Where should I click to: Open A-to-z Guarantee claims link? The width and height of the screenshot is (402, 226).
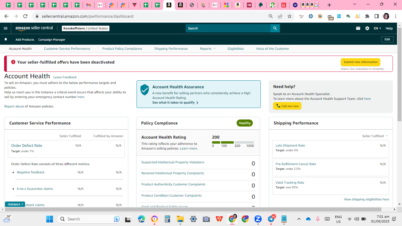pos(35,189)
